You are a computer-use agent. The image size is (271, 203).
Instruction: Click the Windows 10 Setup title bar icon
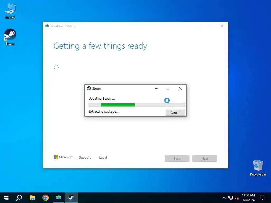pos(47,26)
